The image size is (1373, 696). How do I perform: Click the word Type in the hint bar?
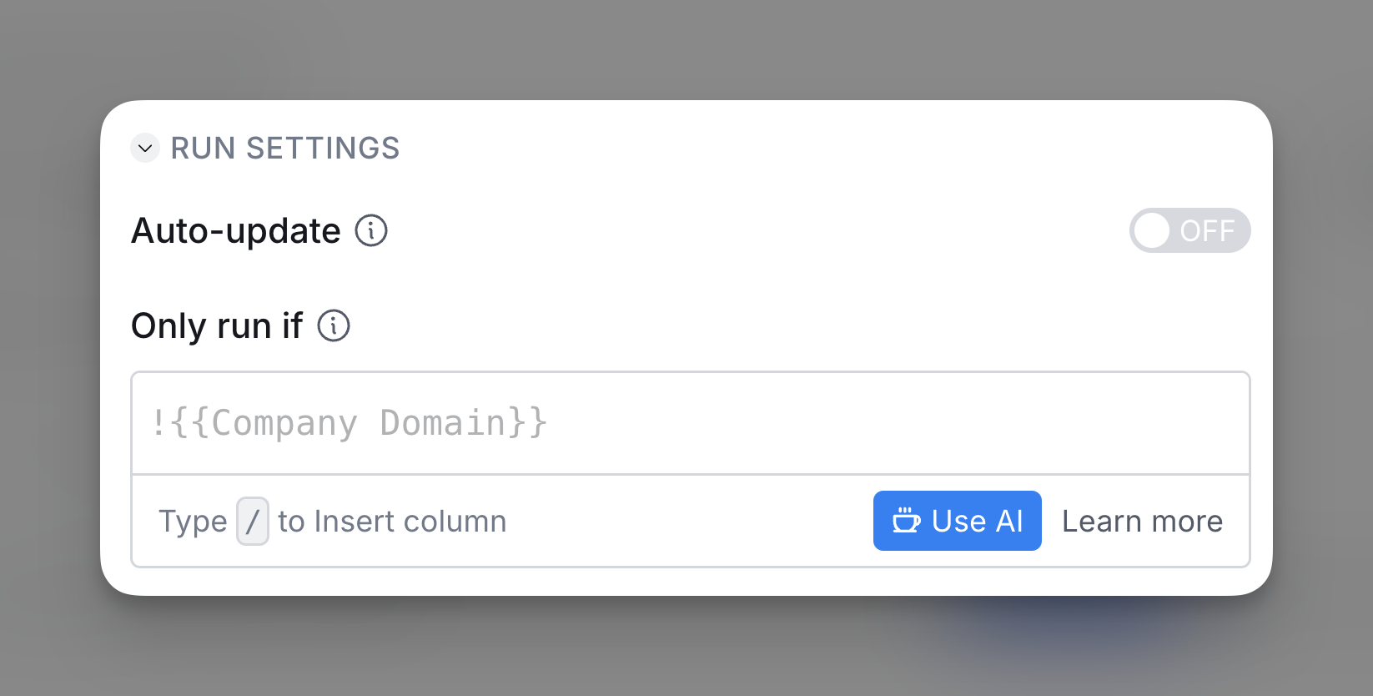click(193, 522)
